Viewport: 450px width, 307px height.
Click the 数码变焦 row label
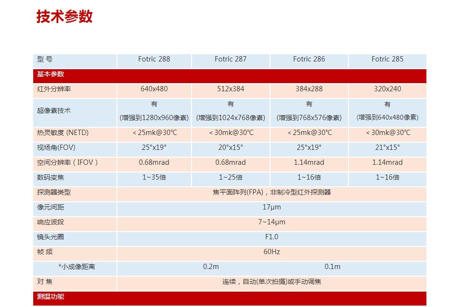[51, 177]
